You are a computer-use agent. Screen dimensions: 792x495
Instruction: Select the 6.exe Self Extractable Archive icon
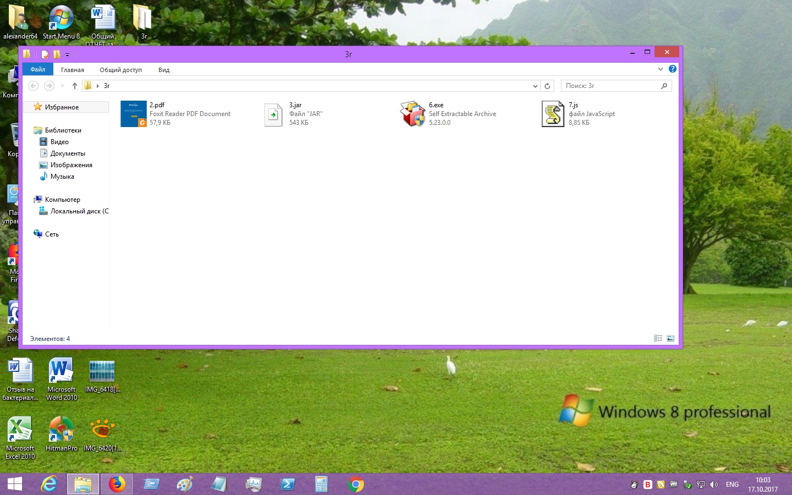[x=413, y=114]
